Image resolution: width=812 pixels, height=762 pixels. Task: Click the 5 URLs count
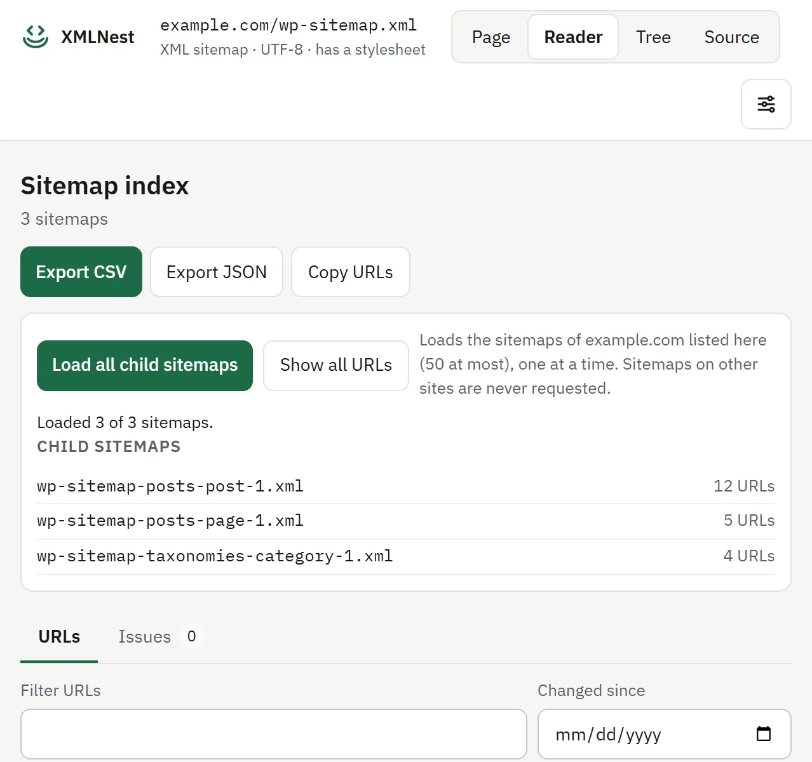coord(749,521)
